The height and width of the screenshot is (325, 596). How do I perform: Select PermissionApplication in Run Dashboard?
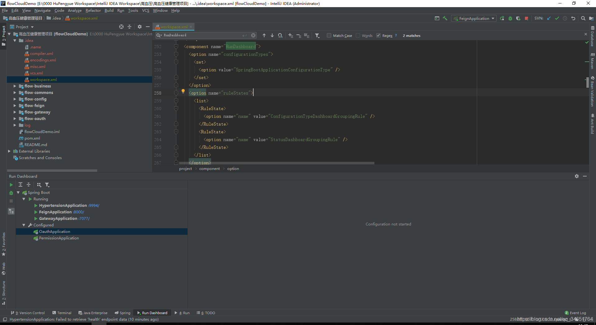59,238
